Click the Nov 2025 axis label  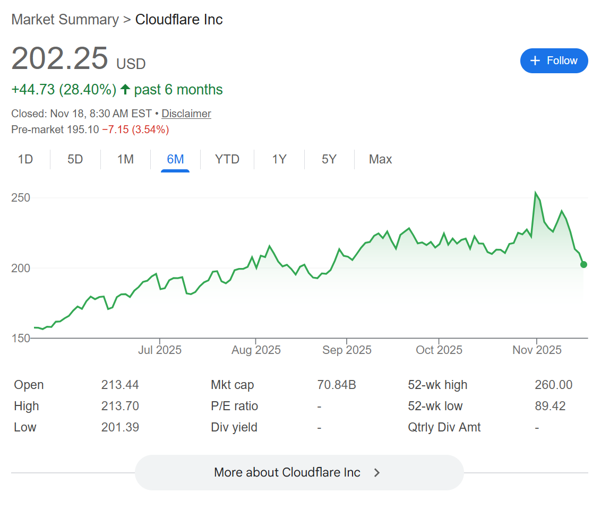point(537,350)
